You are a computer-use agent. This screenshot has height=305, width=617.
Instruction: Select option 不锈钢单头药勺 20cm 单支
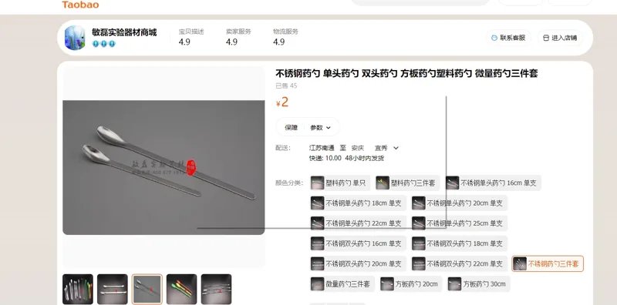click(x=459, y=203)
